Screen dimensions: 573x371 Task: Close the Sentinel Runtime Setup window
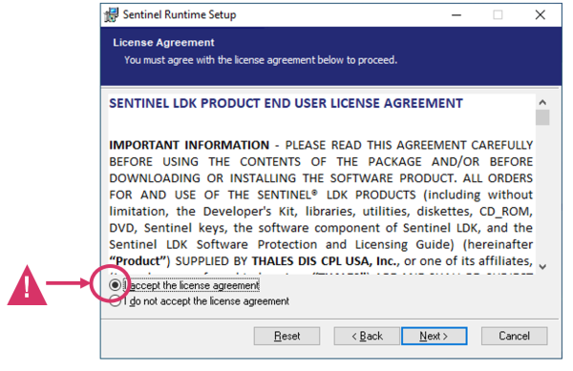click(540, 15)
